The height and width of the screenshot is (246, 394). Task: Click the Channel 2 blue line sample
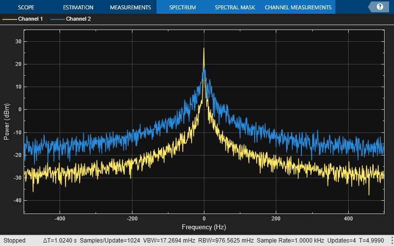click(x=58, y=19)
